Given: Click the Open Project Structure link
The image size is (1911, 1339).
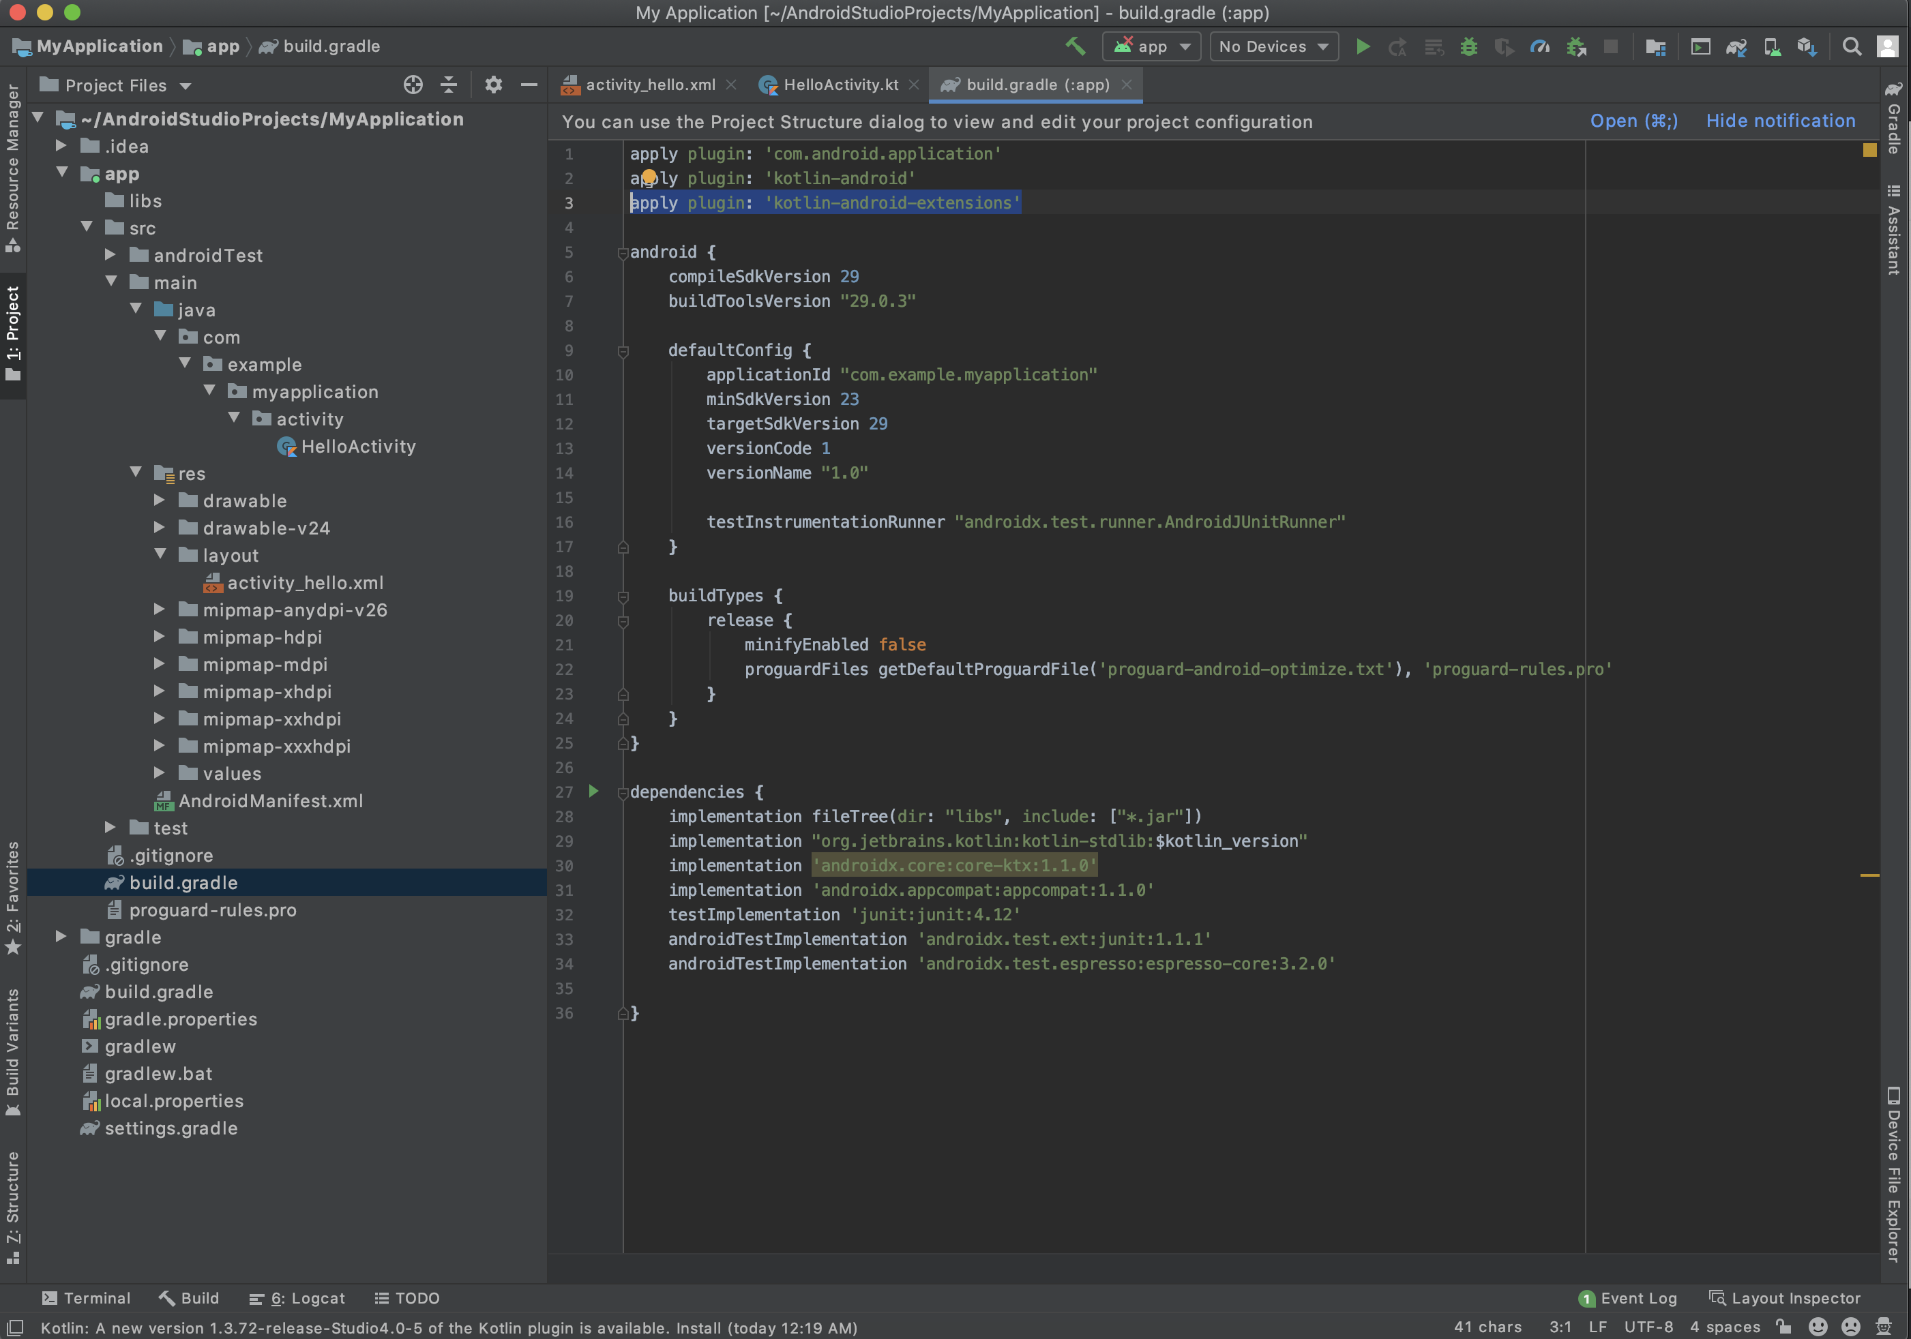Looking at the screenshot, I should [1633, 121].
